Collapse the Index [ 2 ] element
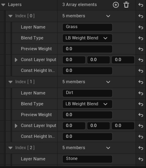The width and height of the screenshot is (146, 168). click(x=10, y=148)
